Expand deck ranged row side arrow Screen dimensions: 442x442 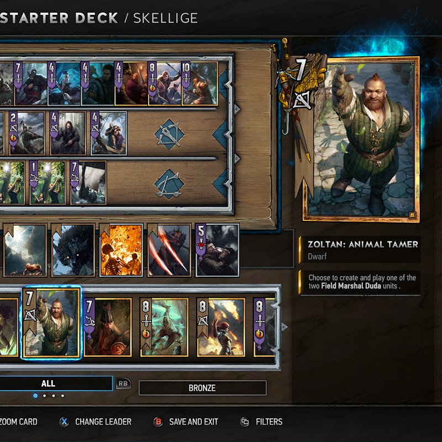237,159
